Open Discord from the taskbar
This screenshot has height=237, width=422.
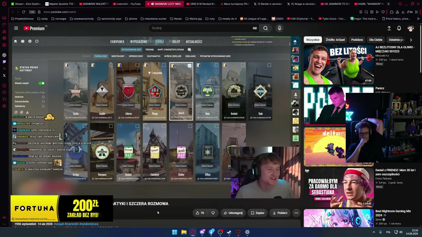[202, 232]
